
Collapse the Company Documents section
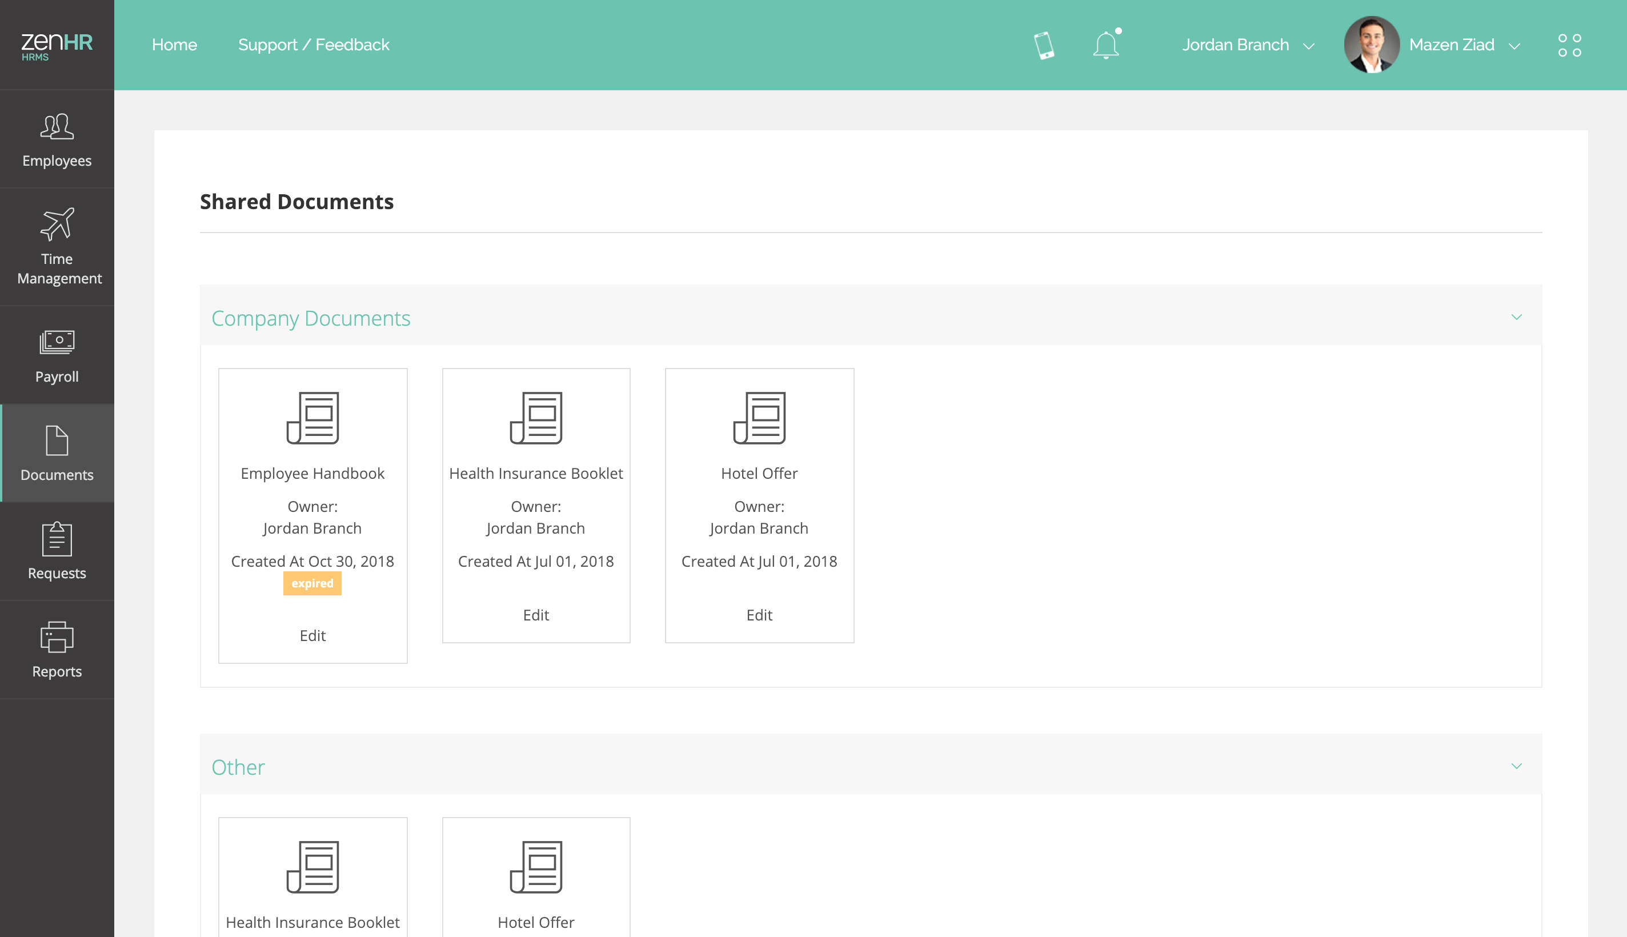coord(1516,317)
